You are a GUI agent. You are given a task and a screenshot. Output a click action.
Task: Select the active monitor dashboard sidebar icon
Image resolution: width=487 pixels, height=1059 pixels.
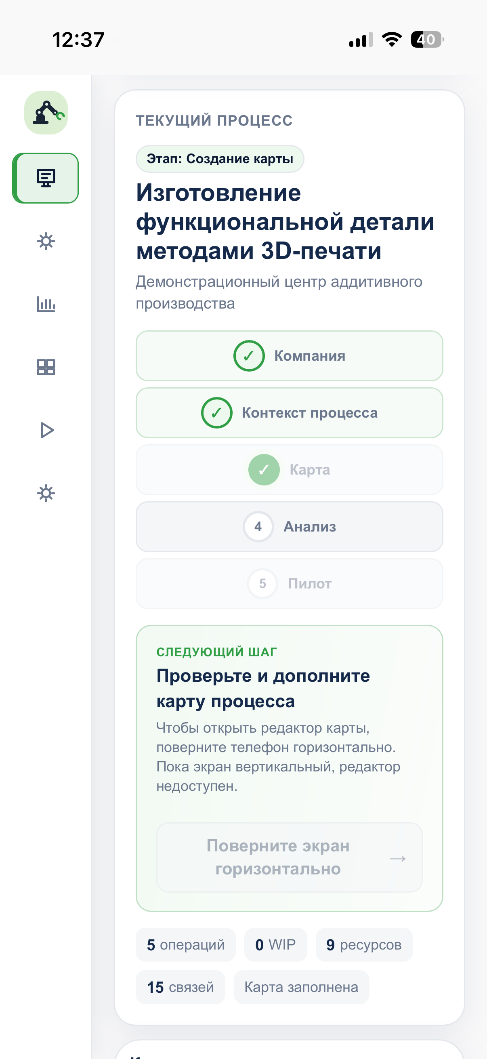[x=46, y=178]
